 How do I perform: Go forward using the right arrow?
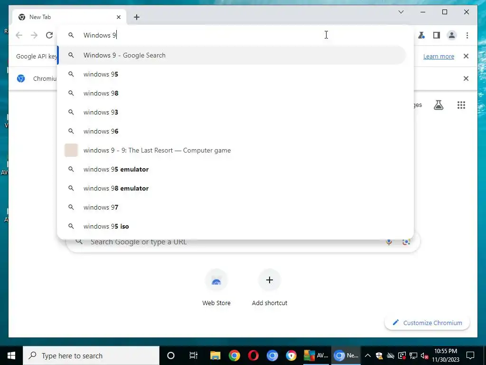(x=34, y=35)
